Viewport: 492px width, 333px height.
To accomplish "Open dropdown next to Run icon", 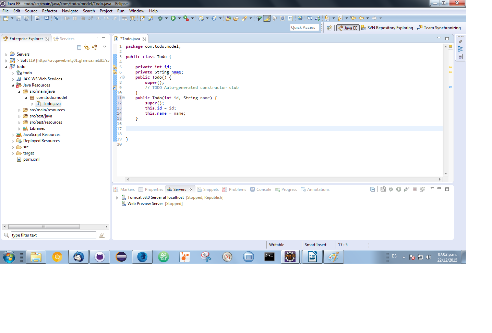I will (x=179, y=18).
